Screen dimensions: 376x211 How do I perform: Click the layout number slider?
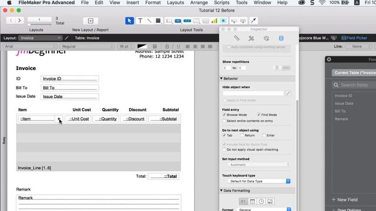pyautogui.click(x=39, y=25)
